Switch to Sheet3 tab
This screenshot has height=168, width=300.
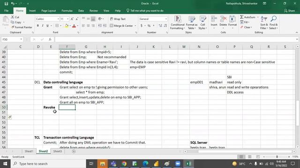57,151
